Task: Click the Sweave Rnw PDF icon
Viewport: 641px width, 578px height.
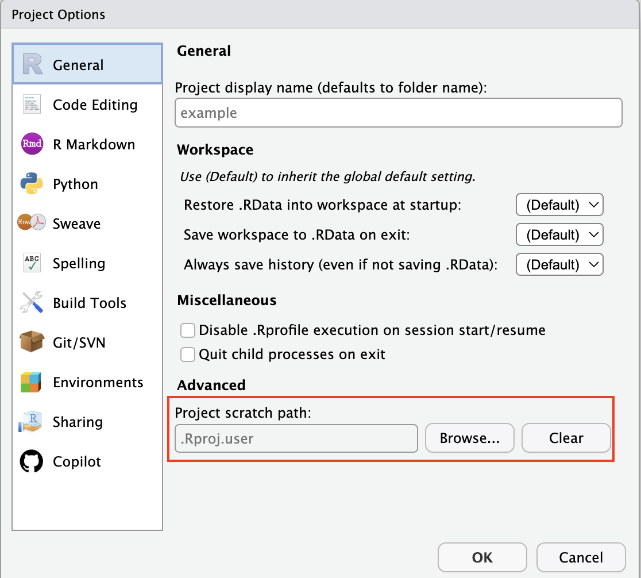Action: click(32, 222)
